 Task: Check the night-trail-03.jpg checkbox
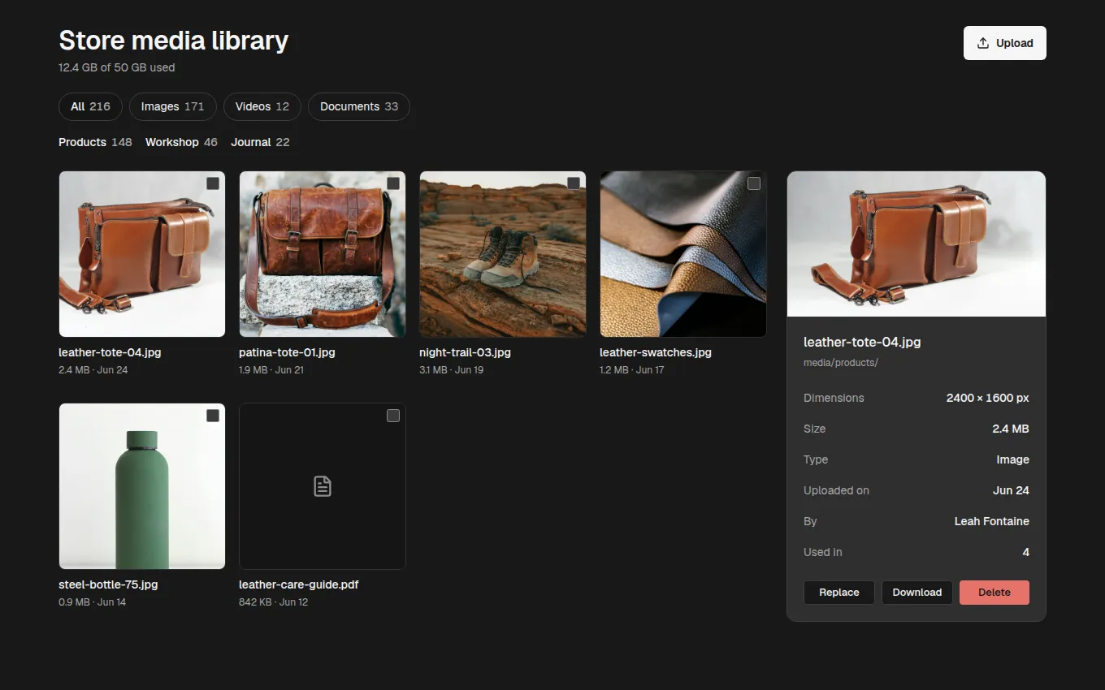(x=574, y=183)
